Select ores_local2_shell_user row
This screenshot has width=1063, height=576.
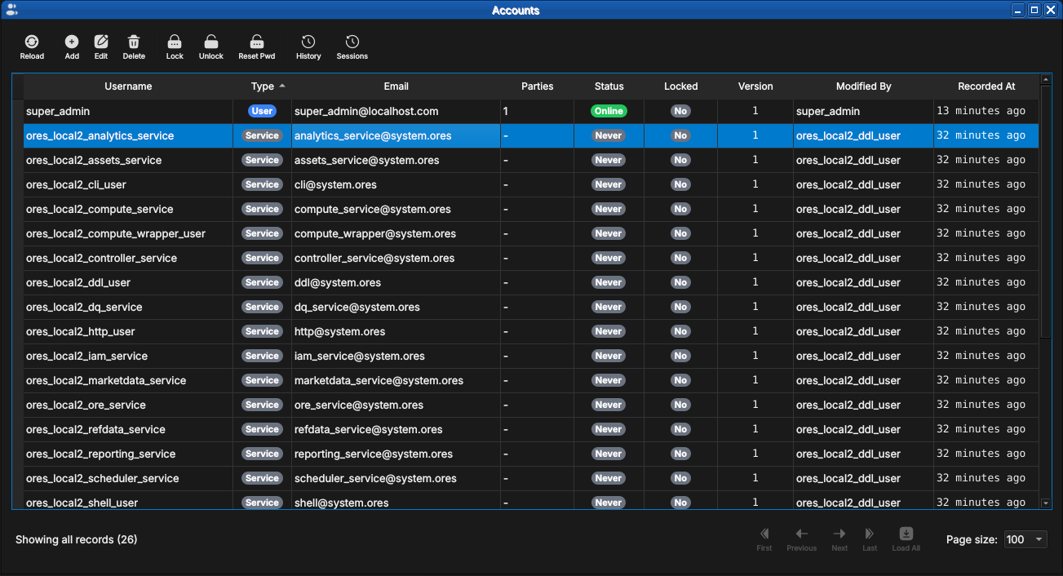531,500
